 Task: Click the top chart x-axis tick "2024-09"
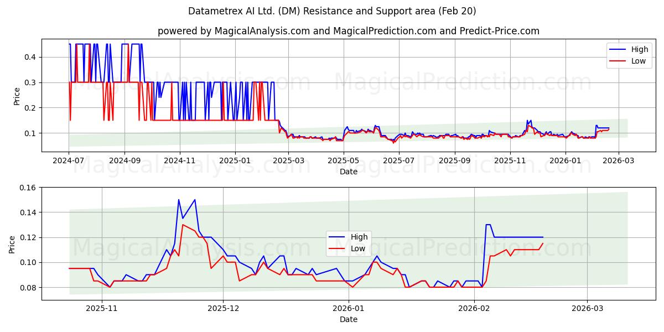(x=124, y=160)
